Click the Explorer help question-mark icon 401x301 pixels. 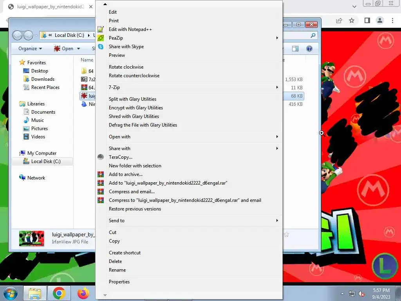click(x=309, y=49)
